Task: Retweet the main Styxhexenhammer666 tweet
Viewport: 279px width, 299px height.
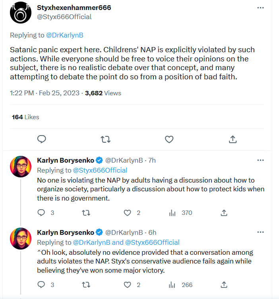Action: [x=105, y=140]
